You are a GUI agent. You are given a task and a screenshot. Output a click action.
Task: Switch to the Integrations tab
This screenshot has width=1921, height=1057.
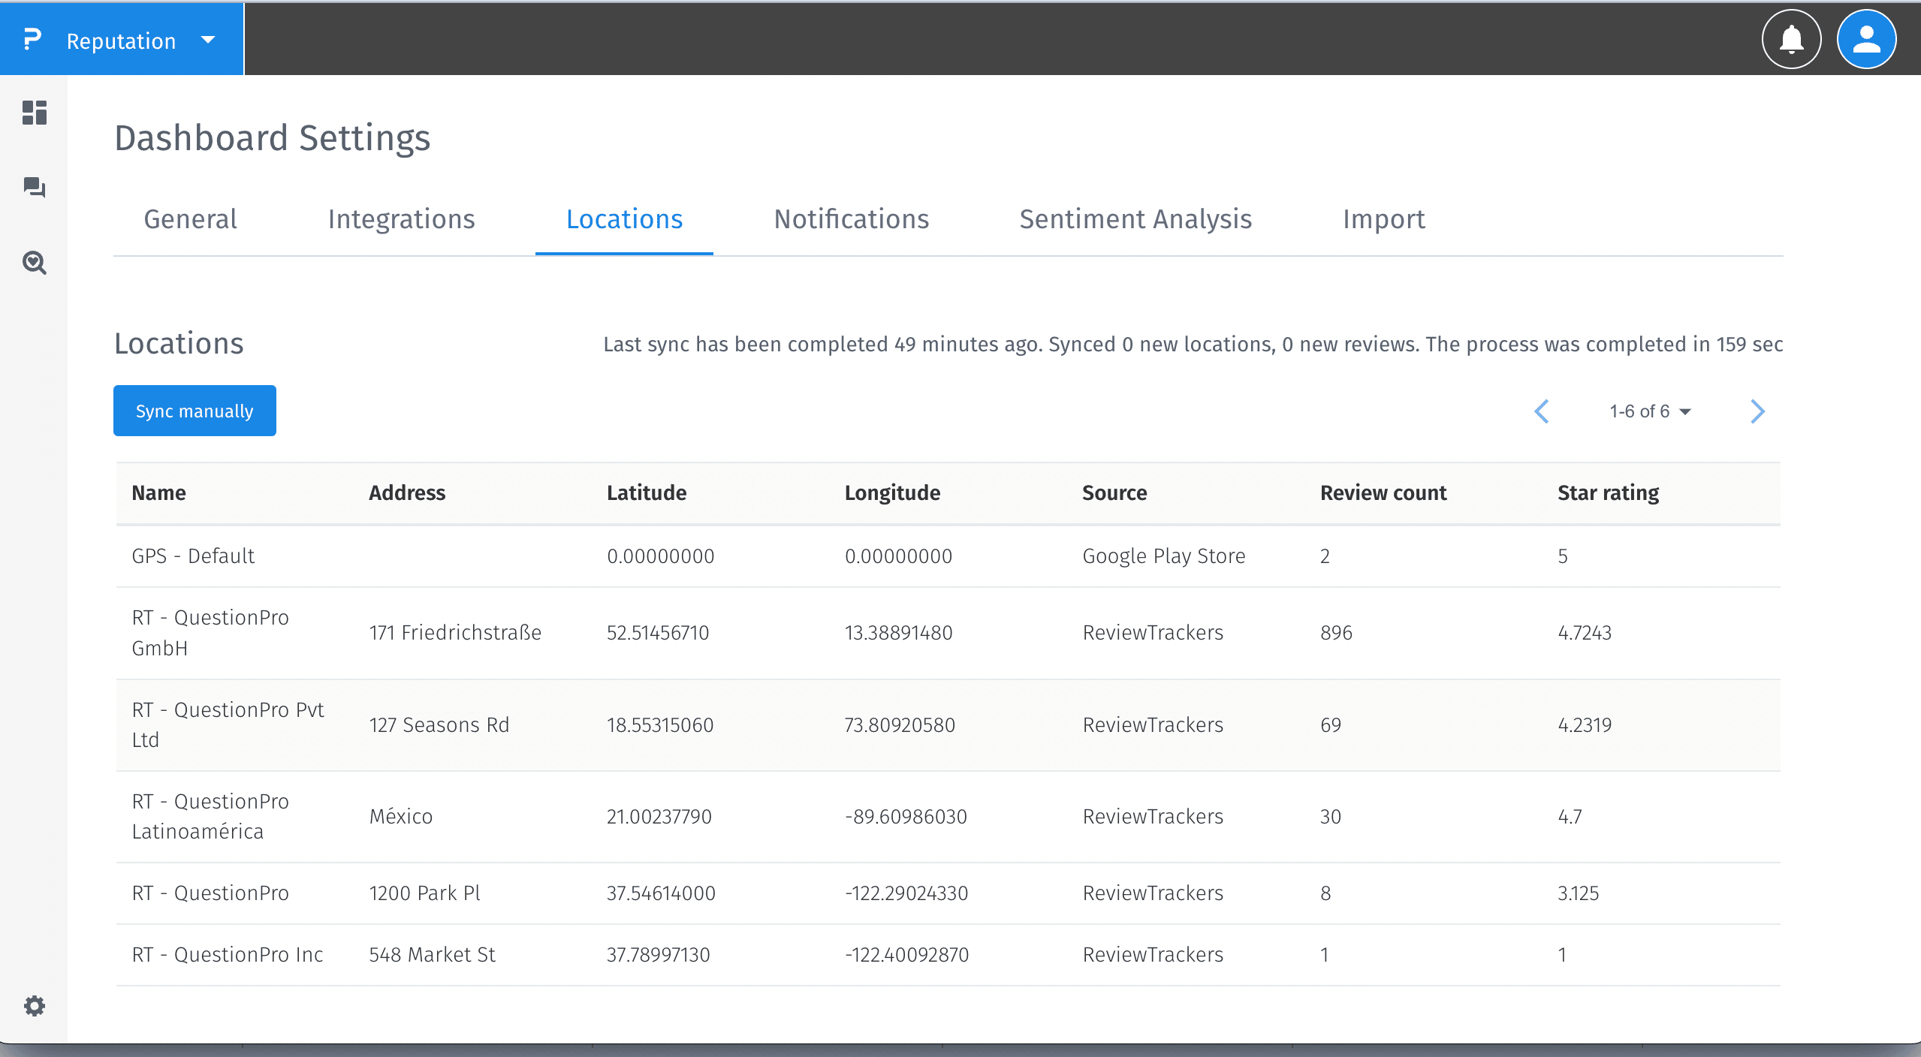(x=401, y=219)
